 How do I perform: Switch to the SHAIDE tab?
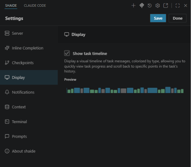pos(11,6)
